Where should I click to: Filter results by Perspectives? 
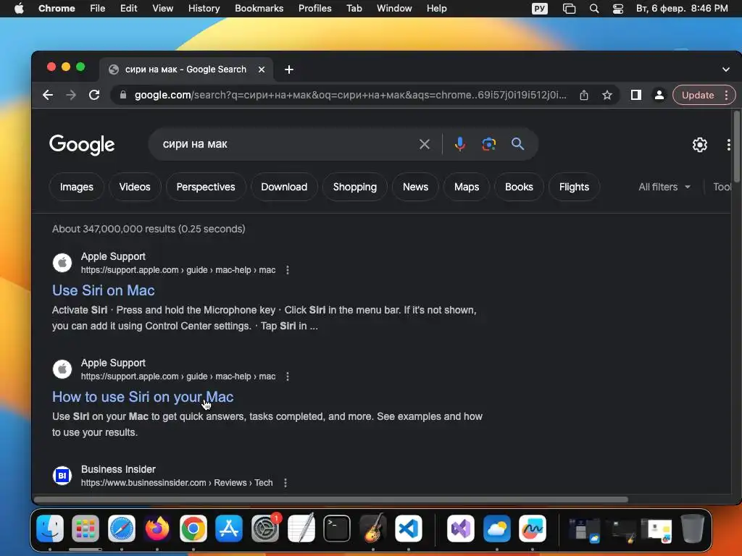tap(205, 188)
